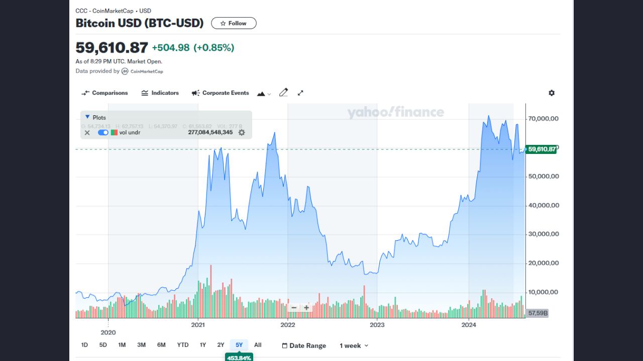
Task: Click the +504.98 (+0.85%) price change
Action: point(193,48)
